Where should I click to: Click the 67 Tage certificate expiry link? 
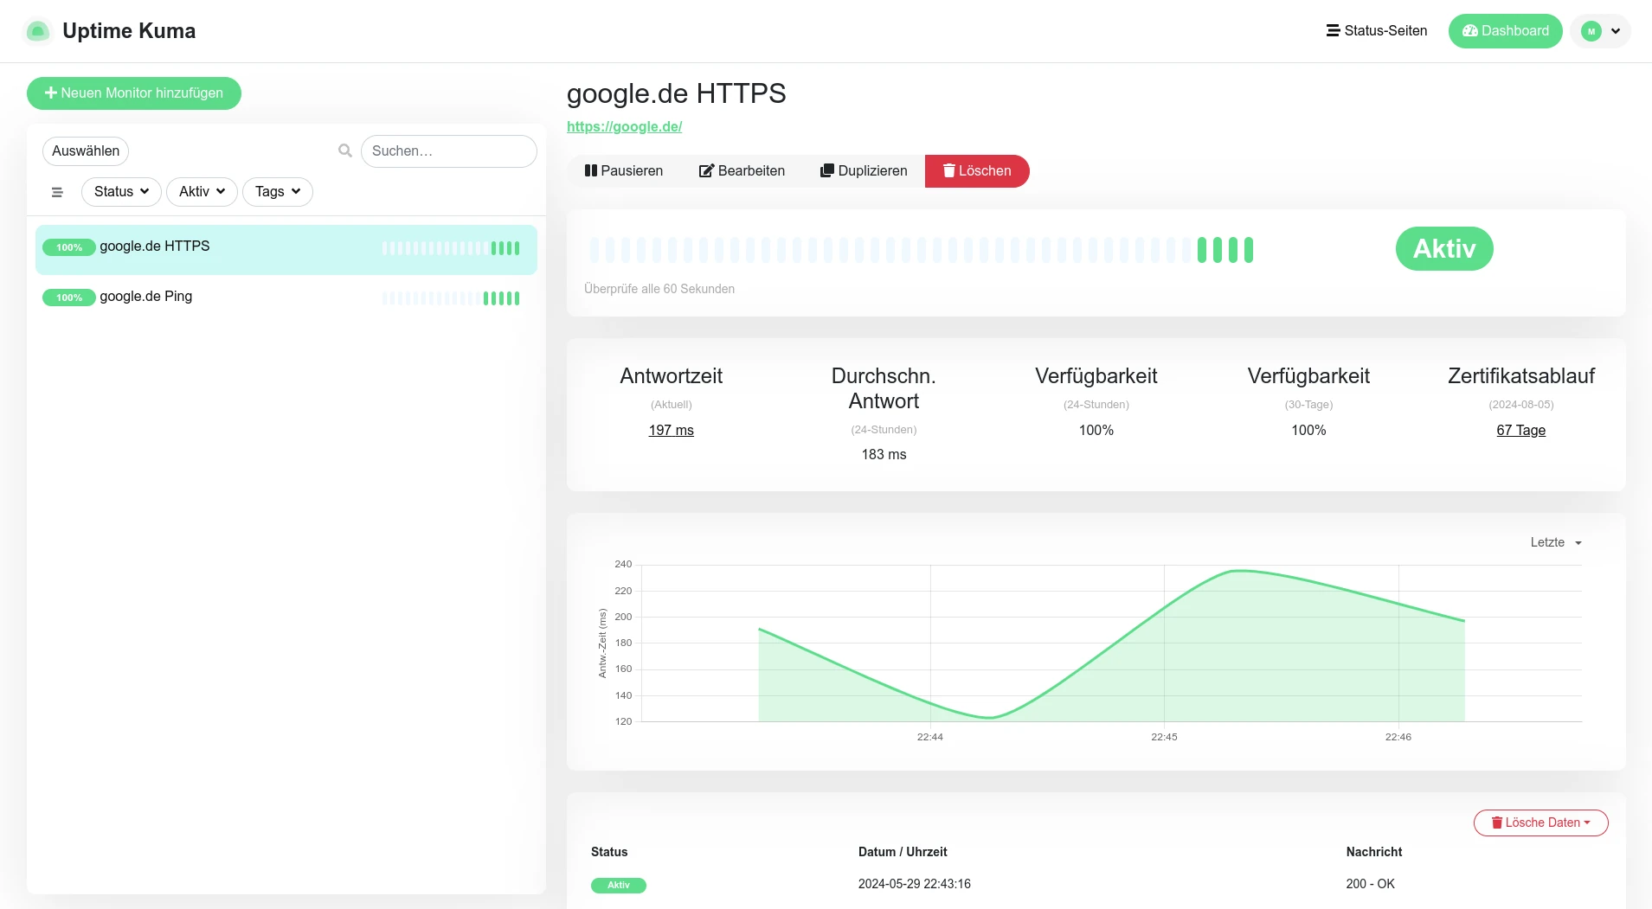click(x=1520, y=430)
